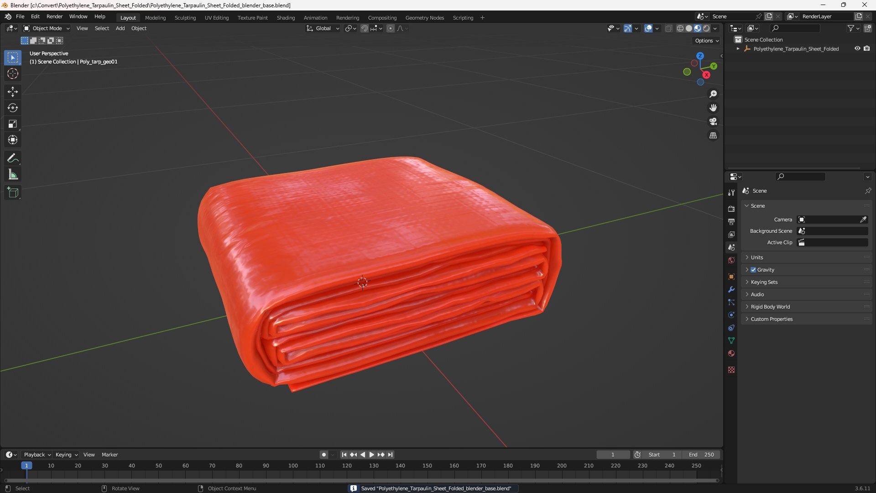
Task: Open the timeline Marker menu
Action: click(x=109, y=455)
